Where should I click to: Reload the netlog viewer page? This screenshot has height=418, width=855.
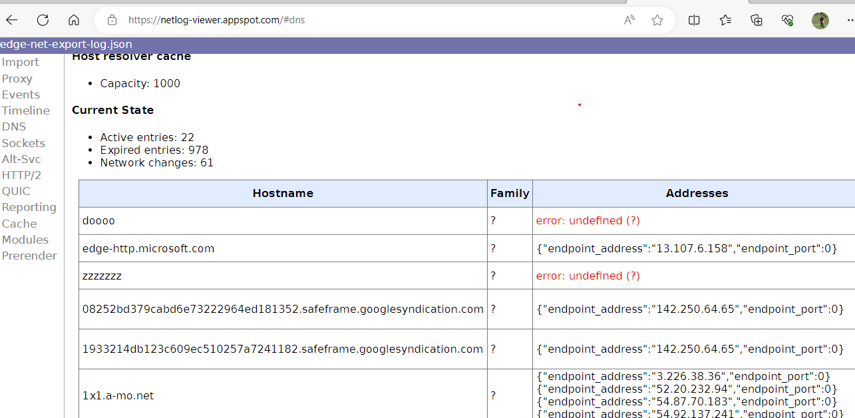[x=43, y=20]
